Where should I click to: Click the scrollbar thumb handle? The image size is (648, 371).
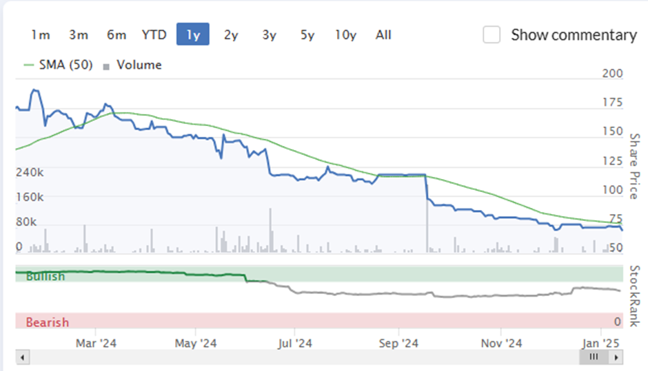[594, 357]
